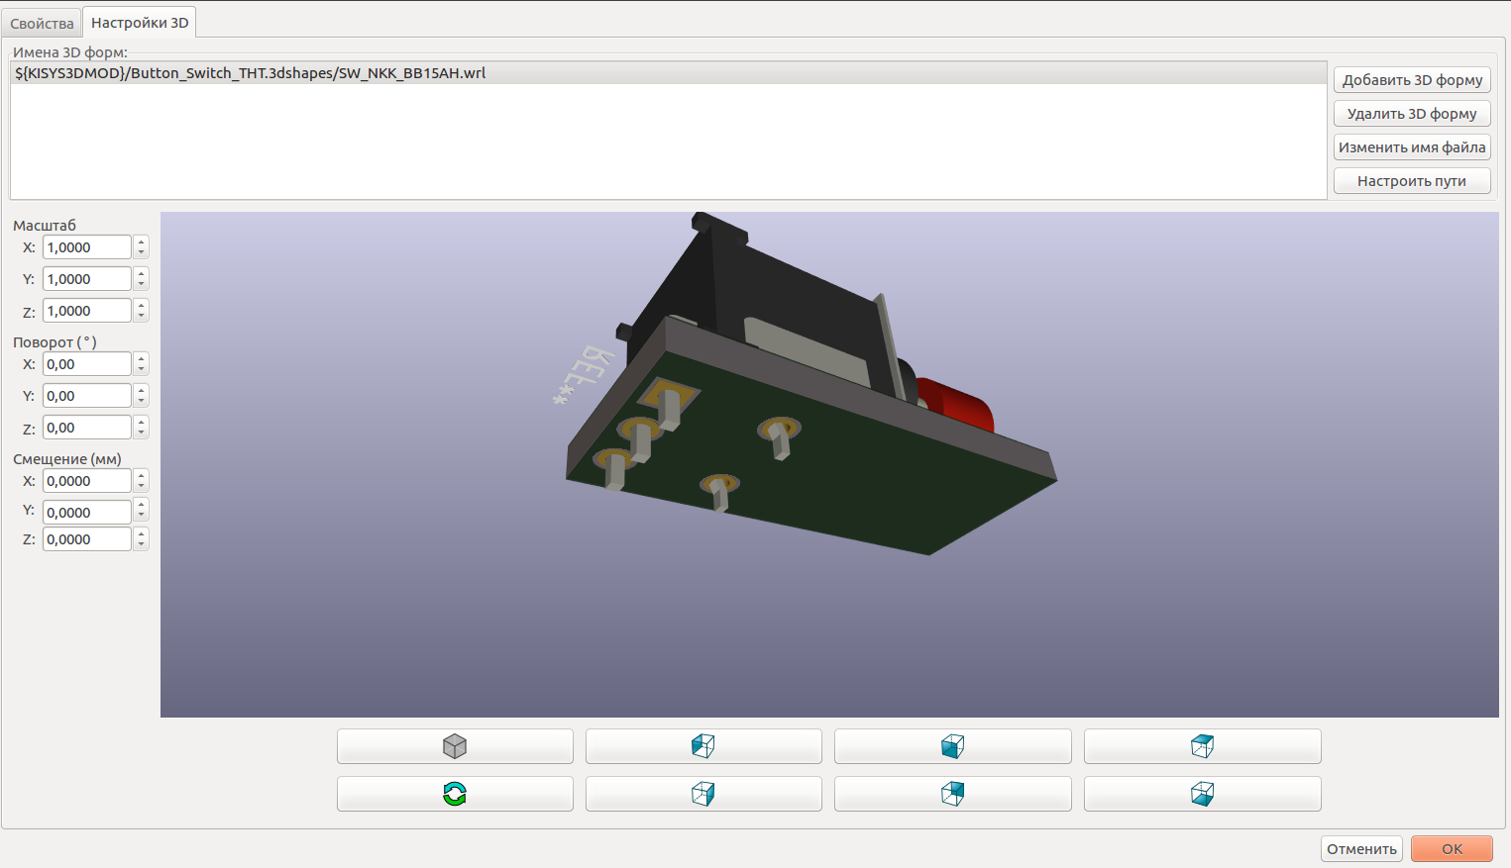Screen dimensions: 1511x868
Task: Open Настроить пути path configuration
Action: (1412, 181)
